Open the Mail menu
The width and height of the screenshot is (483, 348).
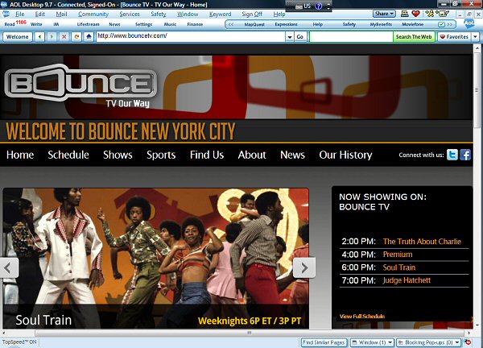click(61, 14)
